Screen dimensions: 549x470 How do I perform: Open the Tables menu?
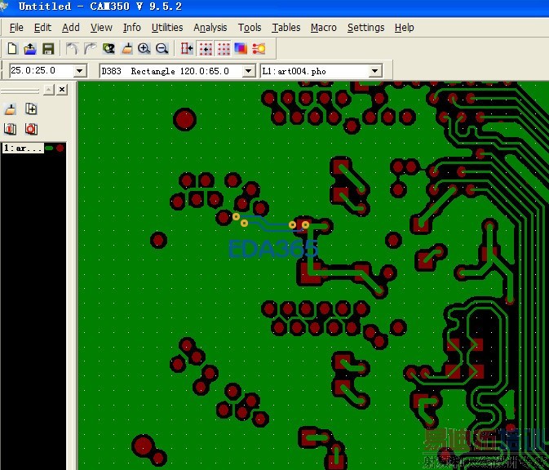point(286,27)
